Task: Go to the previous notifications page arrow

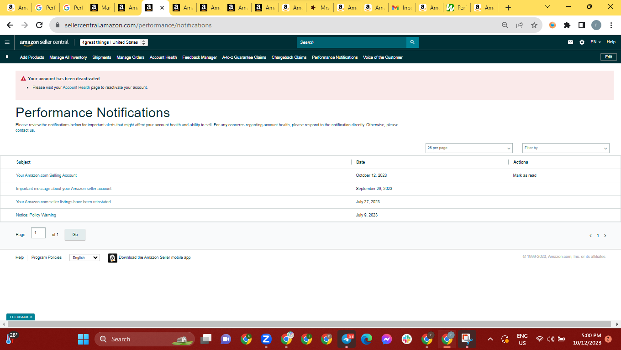Action: pos(590,236)
